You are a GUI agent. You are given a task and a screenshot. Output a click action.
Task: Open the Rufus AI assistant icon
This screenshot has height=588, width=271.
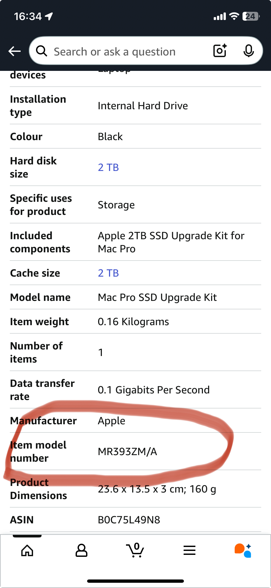[243, 550]
